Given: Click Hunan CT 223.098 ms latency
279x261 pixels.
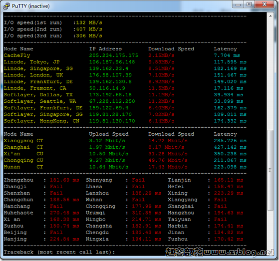Looking at the screenshot, I should pos(230,167).
